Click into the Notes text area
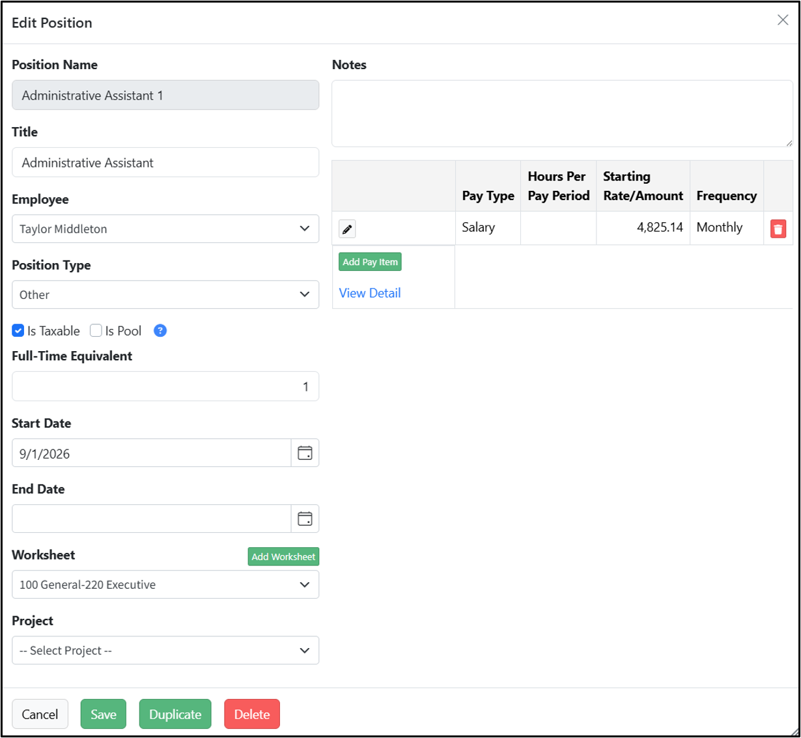The width and height of the screenshot is (801, 738). point(562,113)
